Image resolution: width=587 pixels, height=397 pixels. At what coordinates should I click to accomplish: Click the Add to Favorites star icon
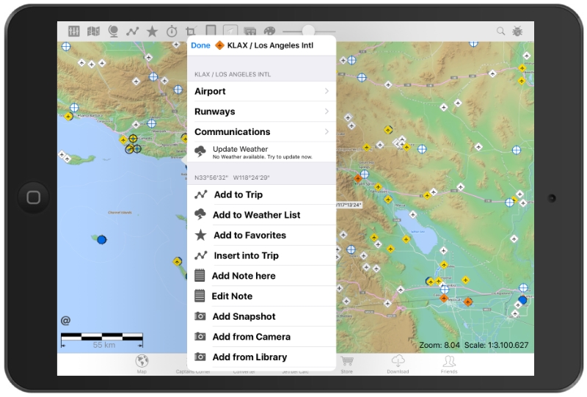200,235
